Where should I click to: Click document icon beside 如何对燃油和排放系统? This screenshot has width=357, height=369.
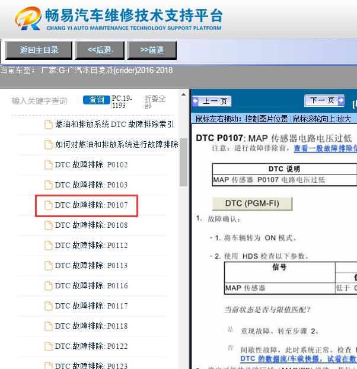(x=49, y=145)
